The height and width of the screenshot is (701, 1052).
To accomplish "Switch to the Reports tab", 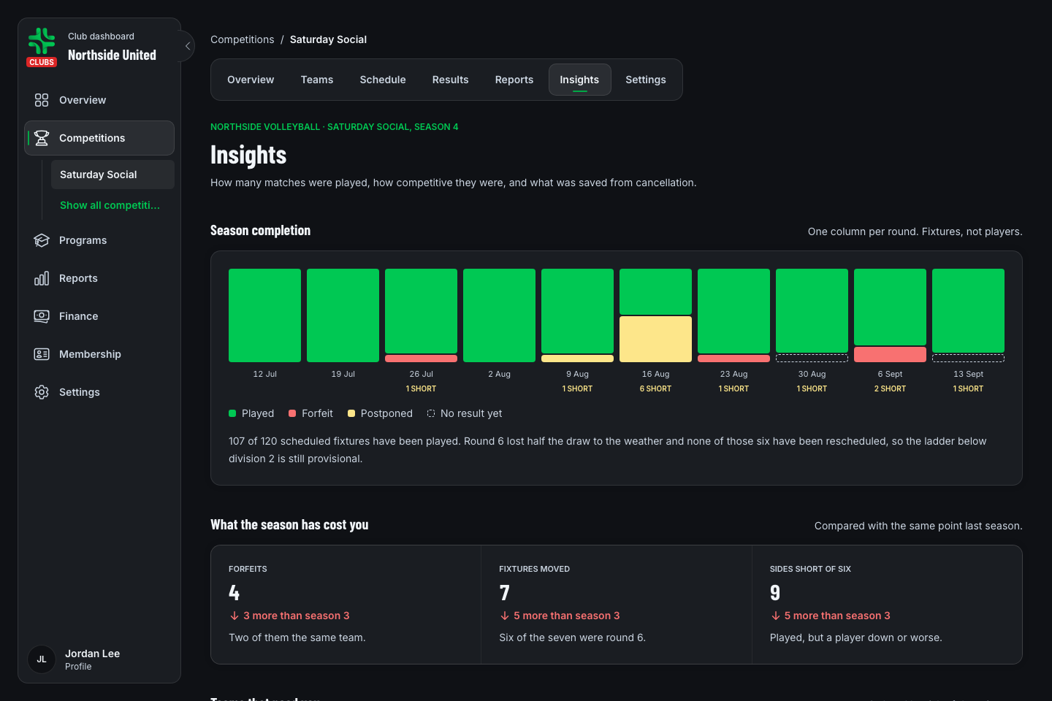I will point(514,80).
